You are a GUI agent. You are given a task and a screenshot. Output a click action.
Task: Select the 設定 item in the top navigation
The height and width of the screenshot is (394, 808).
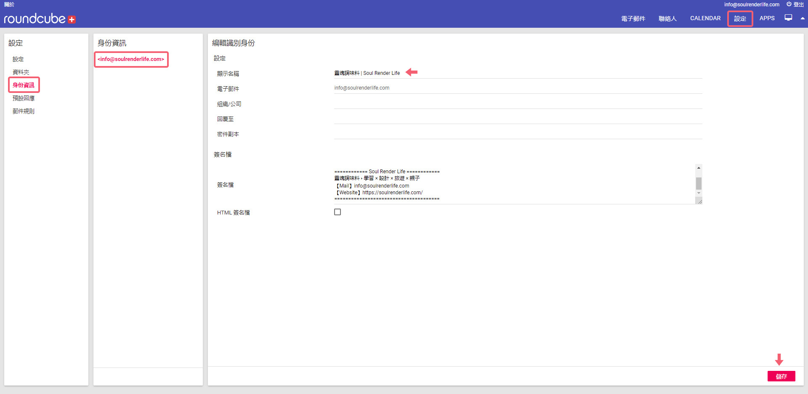coord(740,19)
